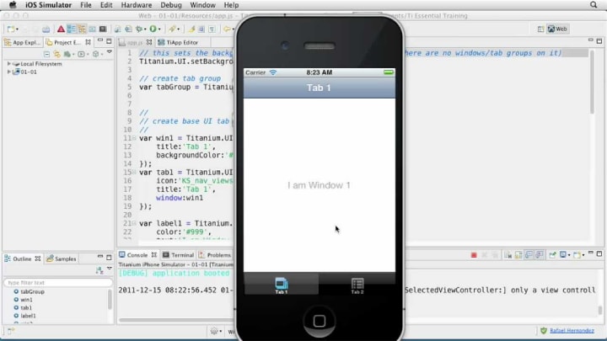Click the Rafael Hernandez status bar link
Screen dimensions: 607x341
click(570, 331)
